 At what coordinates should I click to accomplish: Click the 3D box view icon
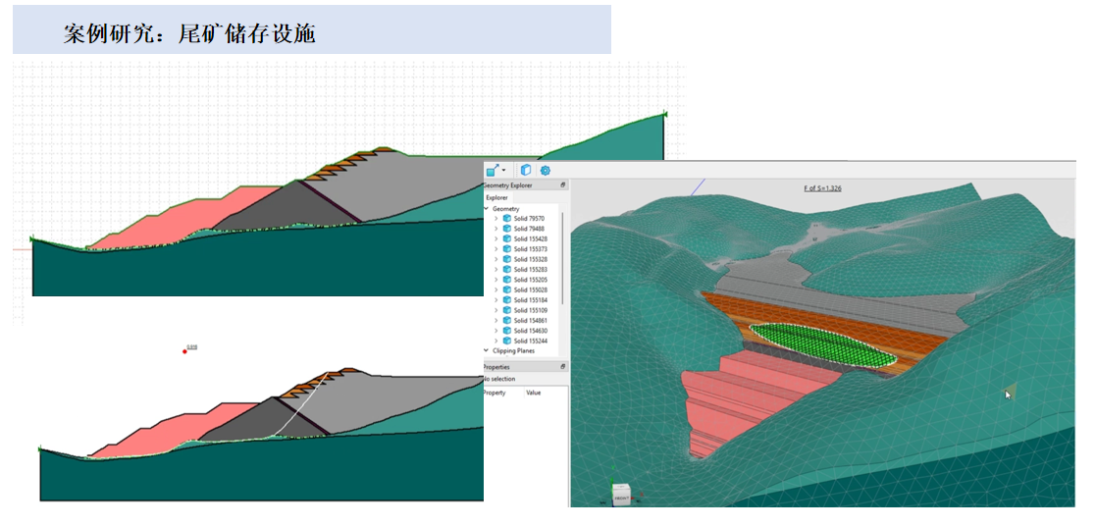[x=526, y=170]
